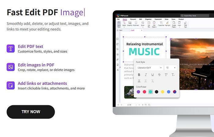The image size is (214, 137).
Task: Go to first page with double-left arrow
Action: (x=118, y=105)
